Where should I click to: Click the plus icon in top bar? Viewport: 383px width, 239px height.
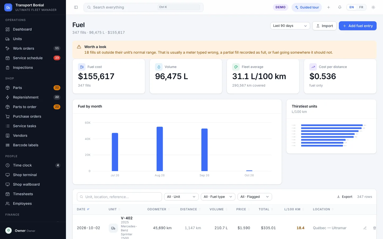328,7
